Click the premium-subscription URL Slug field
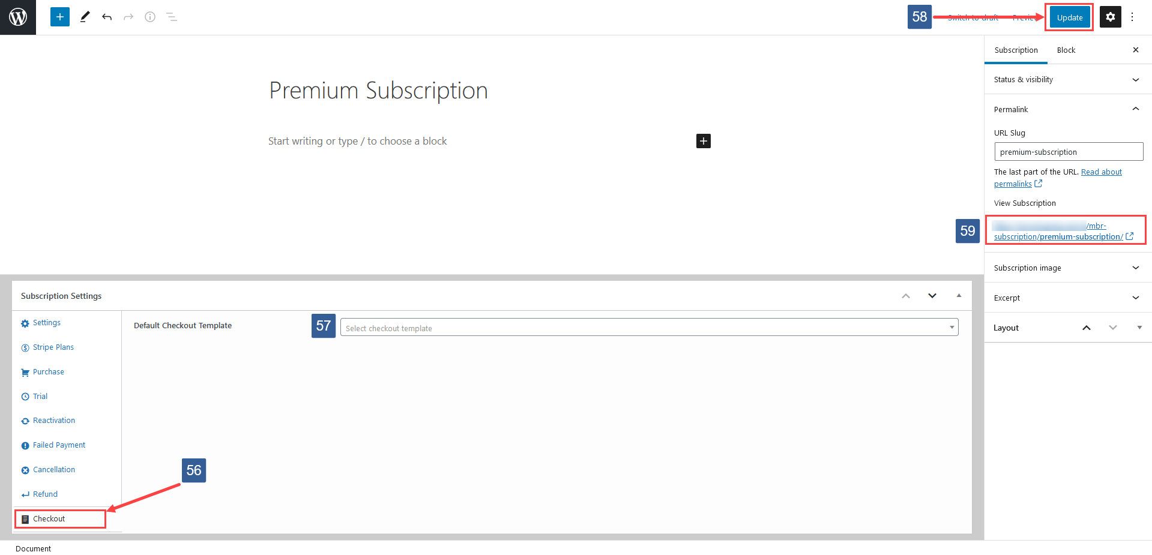 point(1068,151)
